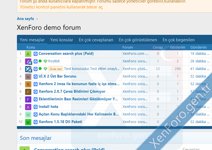
Task: Click the G icon beside Uİ.X 2 Üst Bar Sorunu
Action: pos(35,77)
